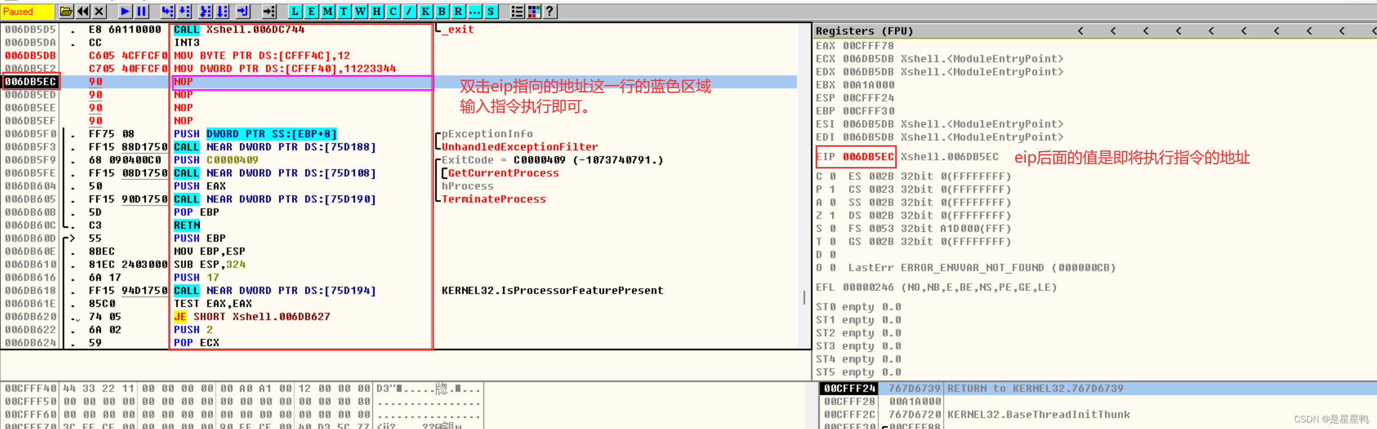
Task: Select the EAX register value 00CFFF78
Action: (x=868, y=46)
